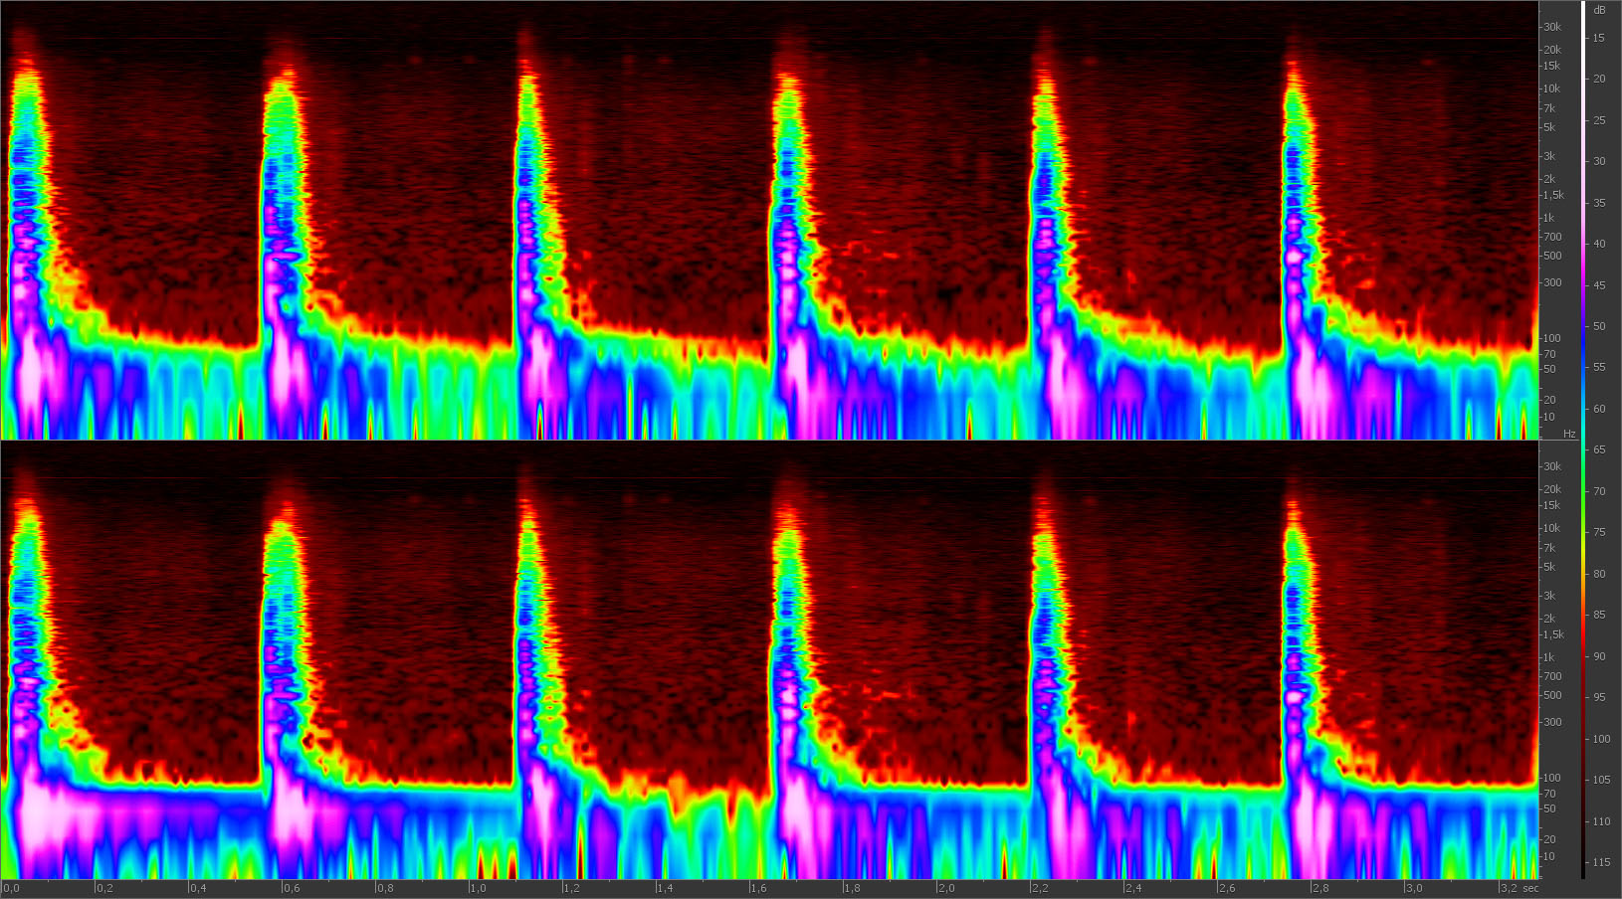This screenshot has width=1622, height=899.
Task: Click the 115 dB value at scale bottom
Action: pyautogui.click(x=1600, y=862)
